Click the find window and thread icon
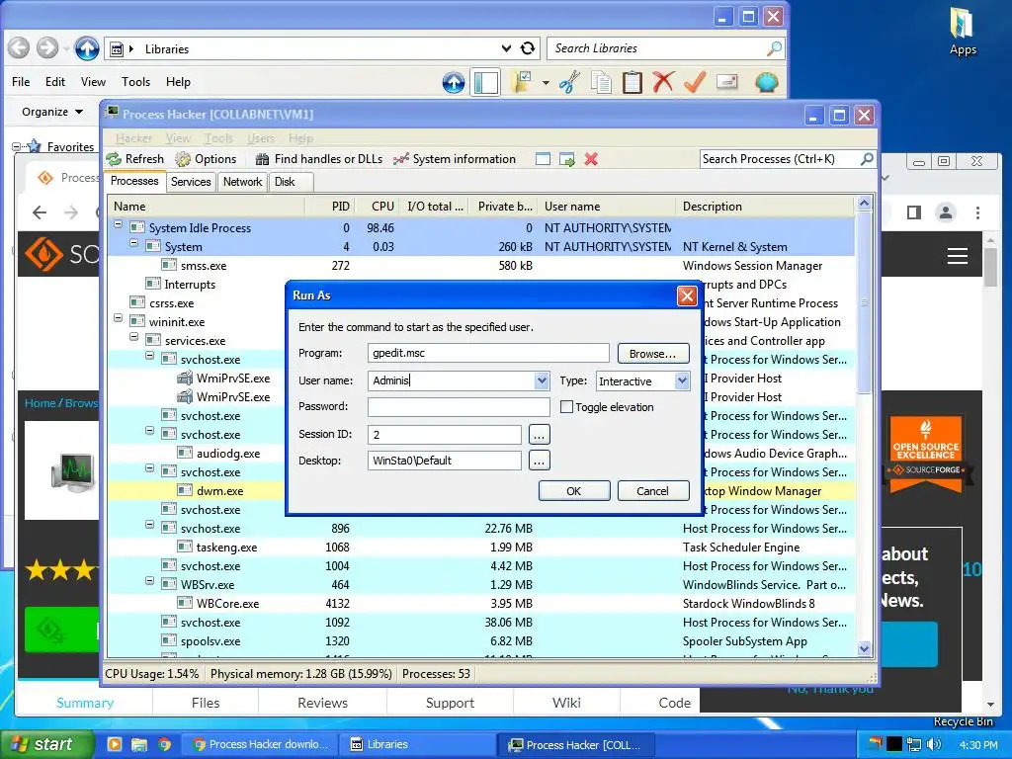 pyautogui.click(x=567, y=159)
